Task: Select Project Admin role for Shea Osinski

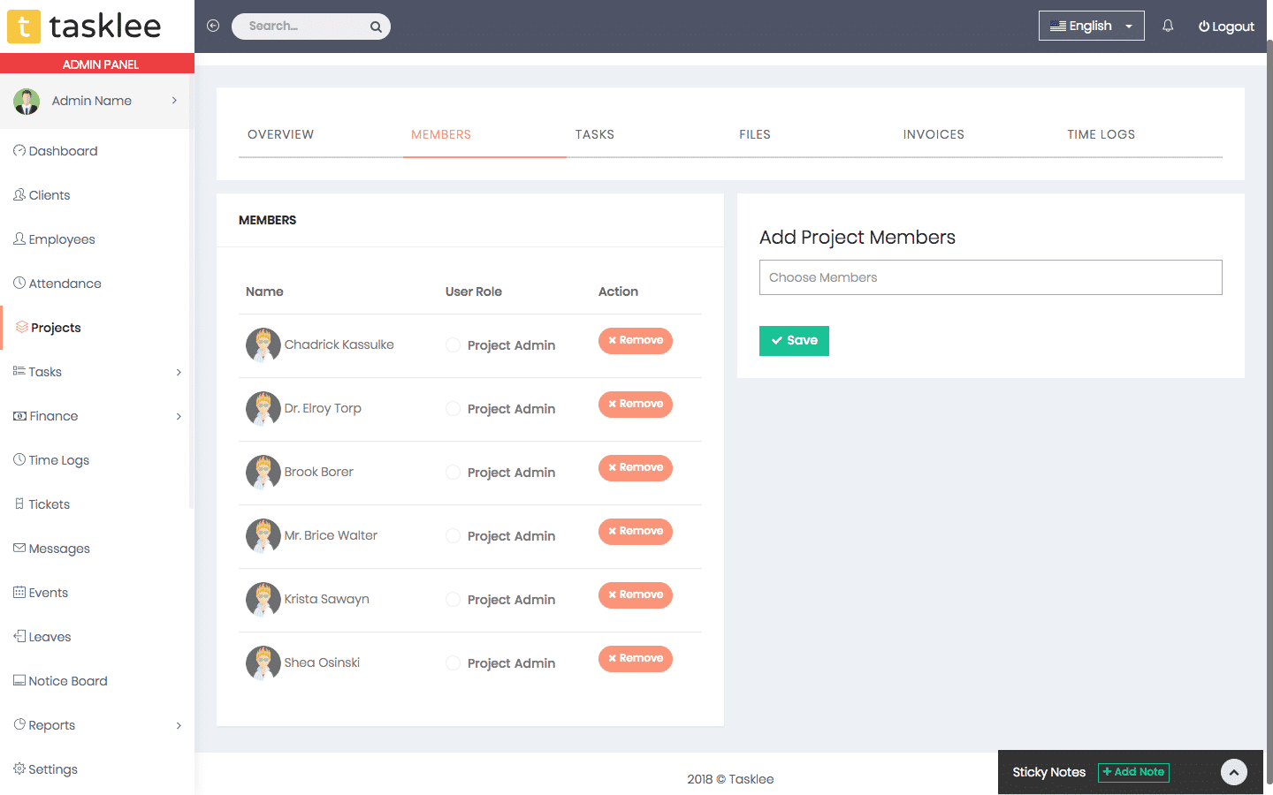Action: [453, 662]
